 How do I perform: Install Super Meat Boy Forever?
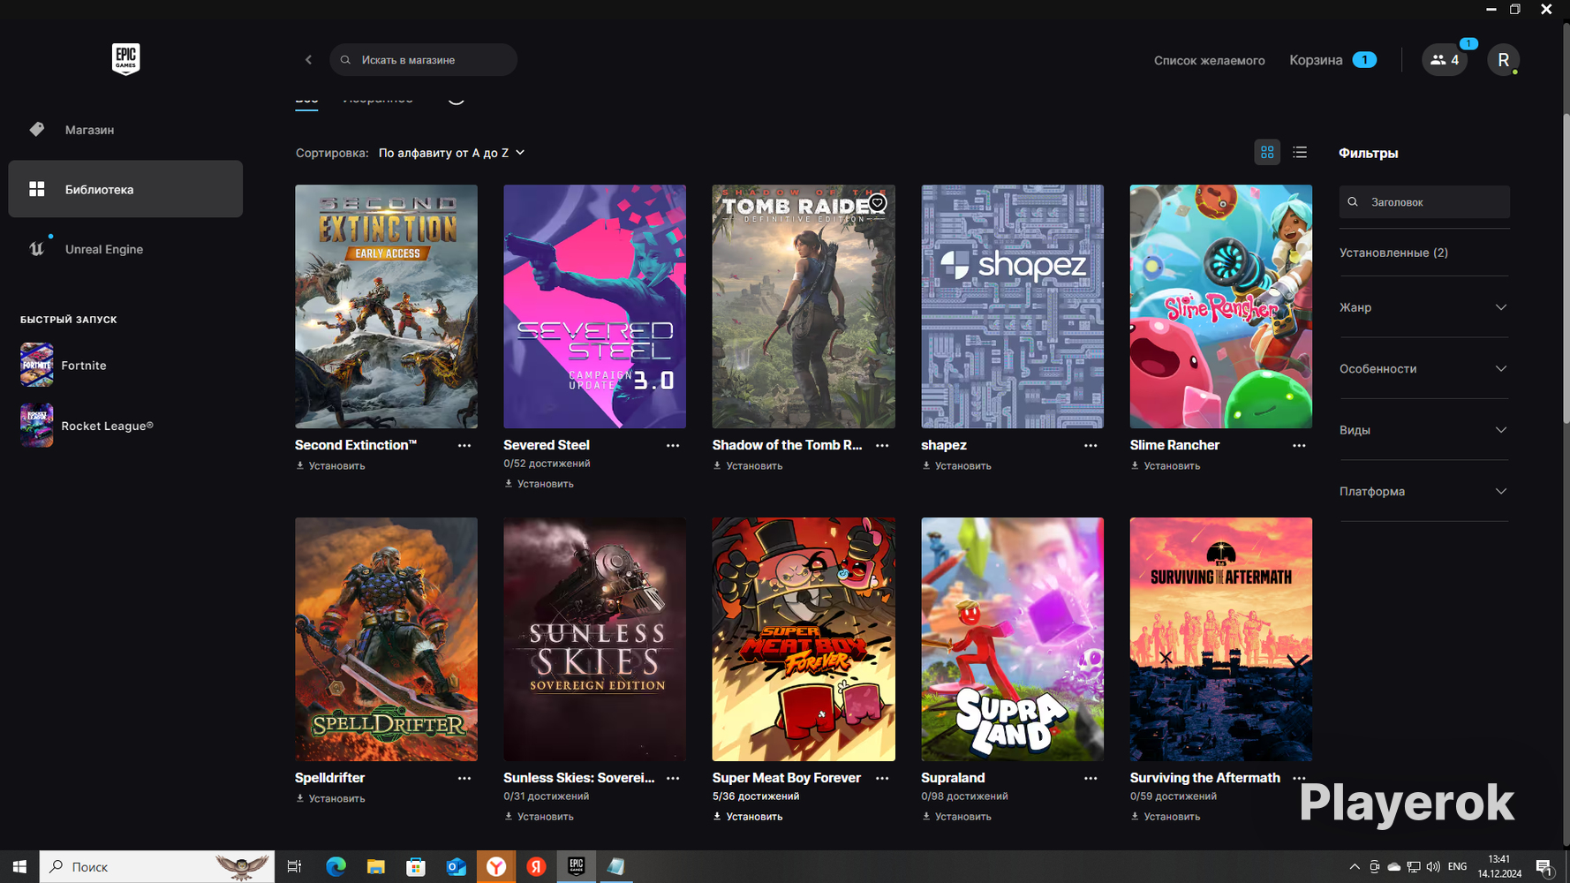coord(748,817)
